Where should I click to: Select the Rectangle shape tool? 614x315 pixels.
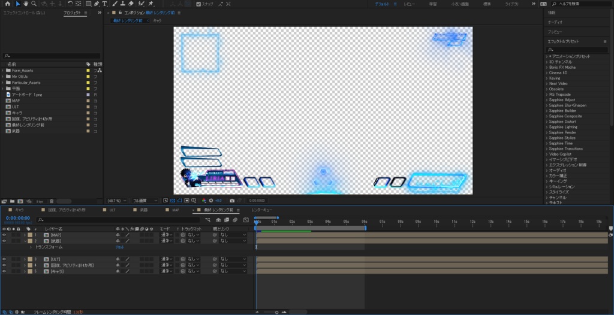tap(89, 4)
